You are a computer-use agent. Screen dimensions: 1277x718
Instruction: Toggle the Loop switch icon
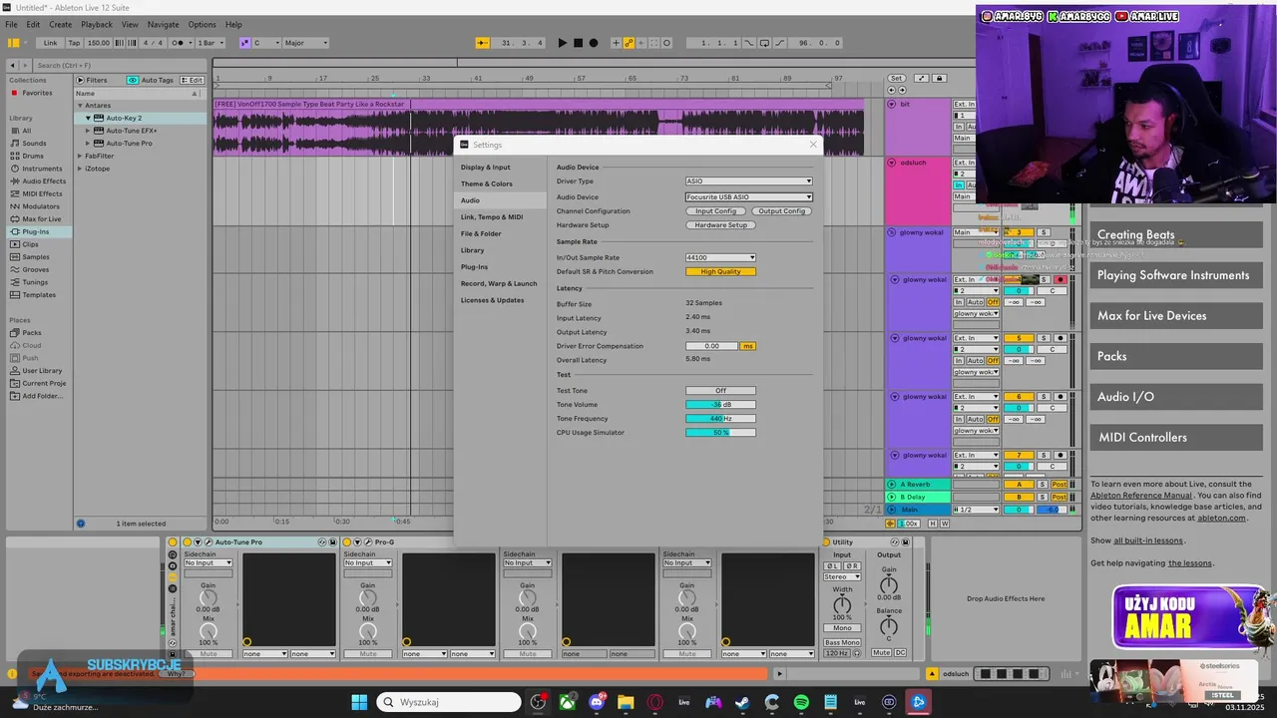tap(764, 43)
